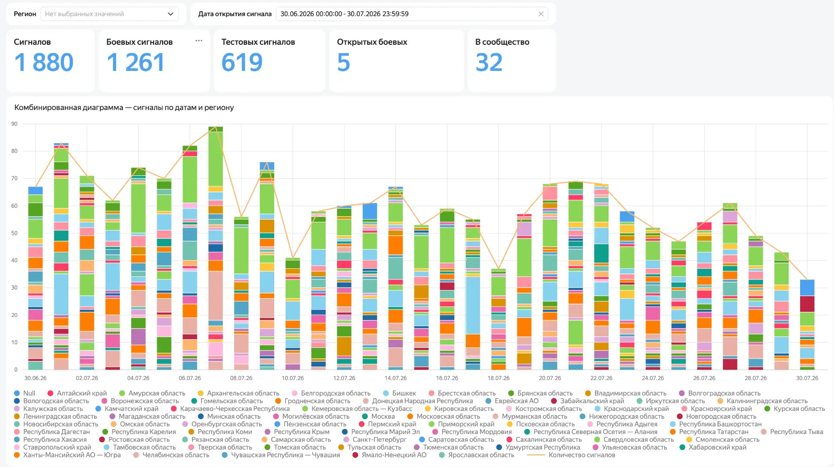Open the Регион selector field
The width and height of the screenshot is (834, 467).
point(109,14)
